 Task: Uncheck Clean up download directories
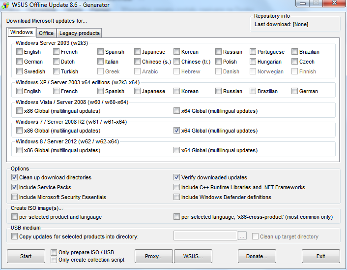pyautogui.click(x=15, y=177)
